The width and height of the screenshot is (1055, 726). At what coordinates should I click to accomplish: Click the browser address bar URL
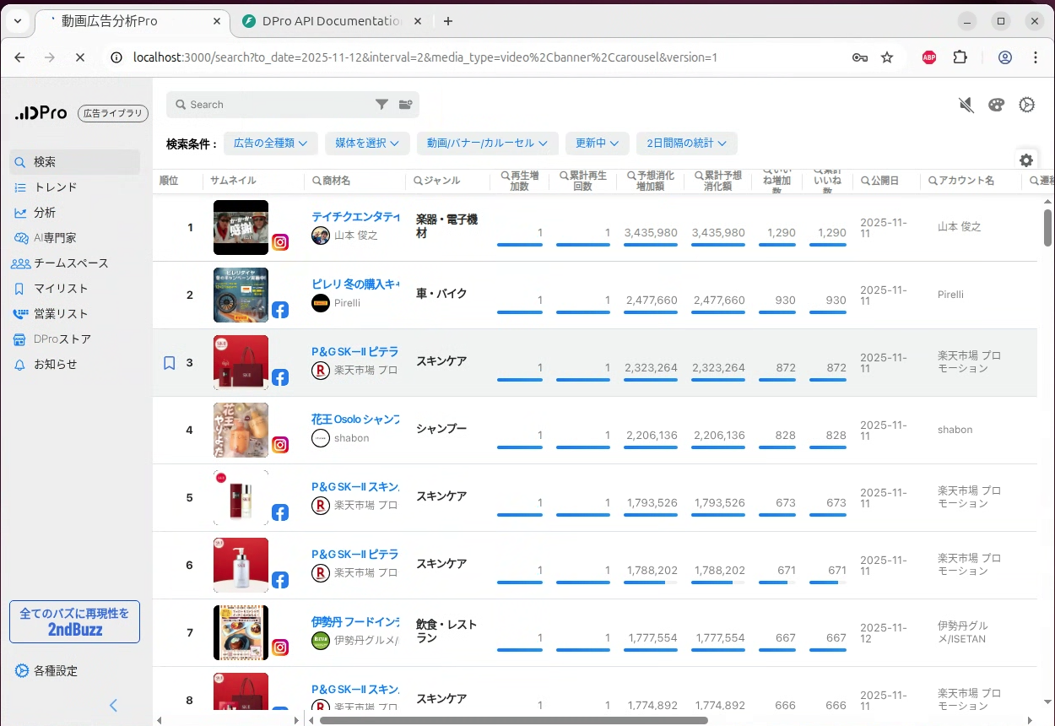425,57
